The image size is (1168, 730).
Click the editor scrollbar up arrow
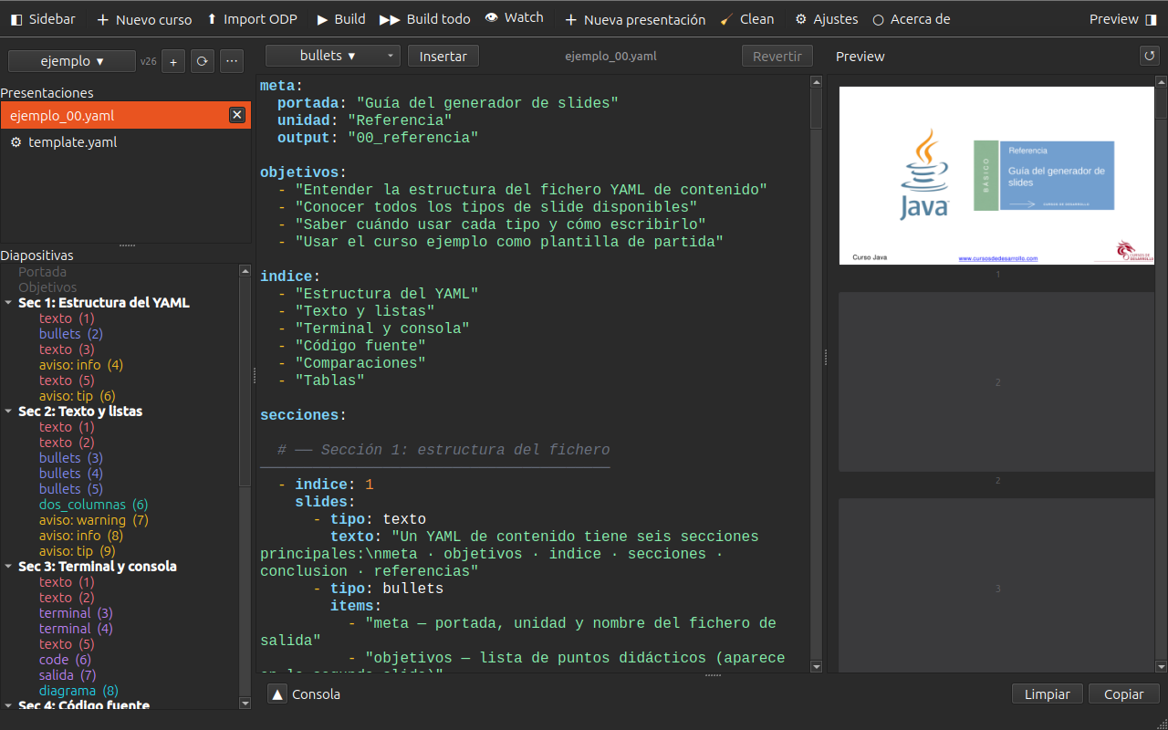pyautogui.click(x=817, y=82)
